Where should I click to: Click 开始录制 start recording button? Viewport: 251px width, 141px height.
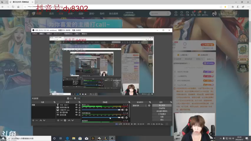point(162,108)
